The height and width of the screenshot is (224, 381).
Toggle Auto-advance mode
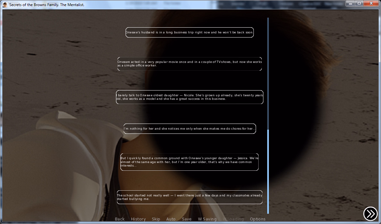171,219
